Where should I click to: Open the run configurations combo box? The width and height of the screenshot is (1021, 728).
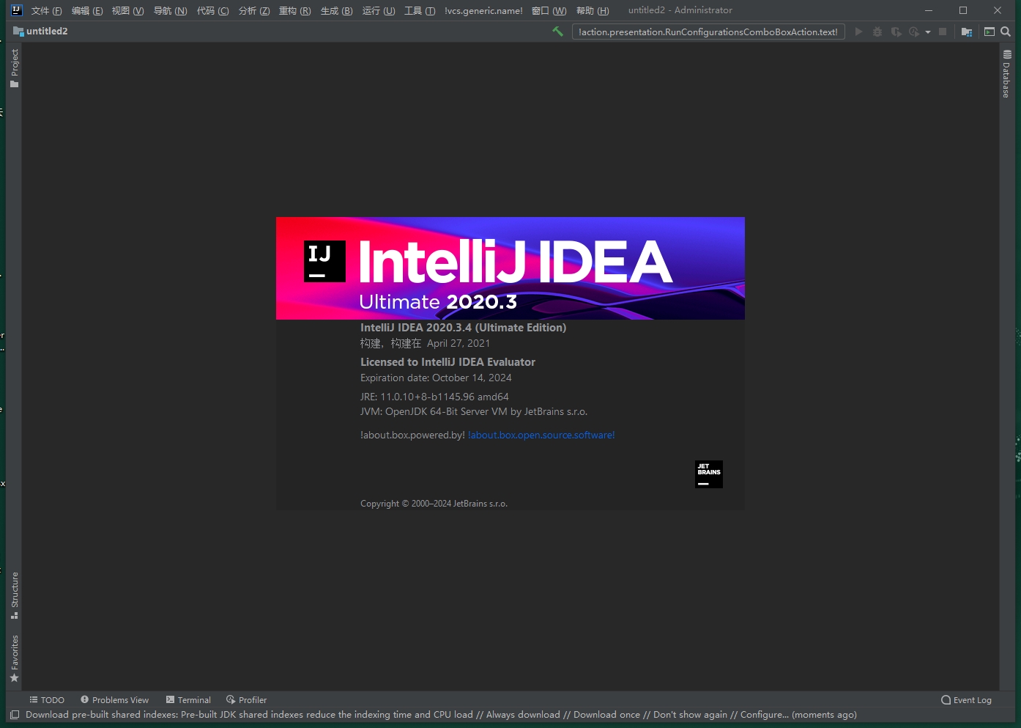708,32
